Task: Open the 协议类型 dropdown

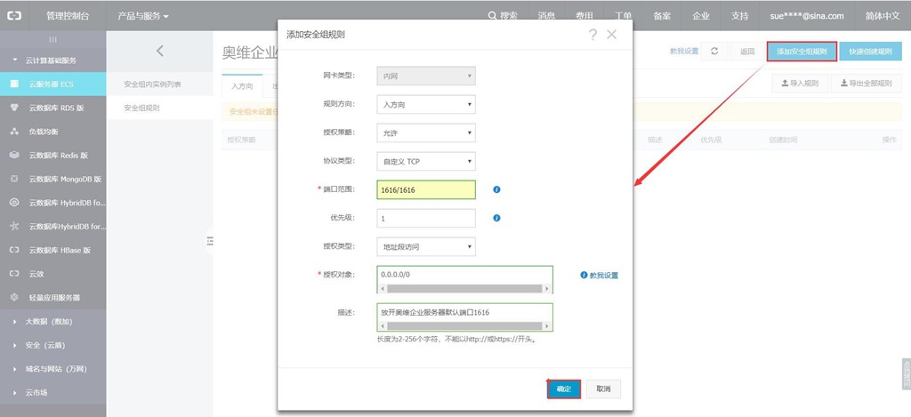Action: pyautogui.click(x=425, y=162)
